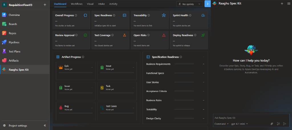Viewport: 292px width, 130px height.
Task: Click the Open Risks warning triangle icon
Action: tap(164, 35)
